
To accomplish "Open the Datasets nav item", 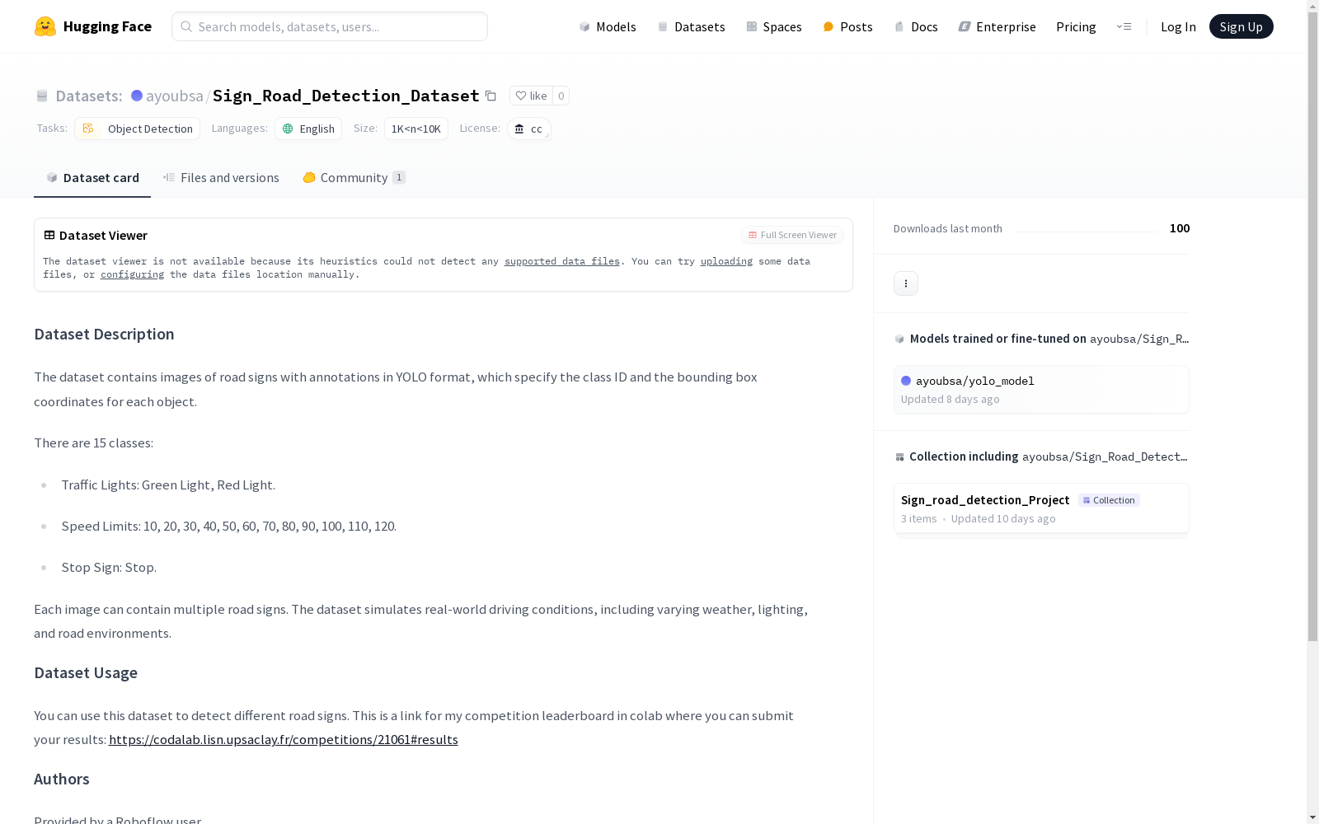I will (691, 26).
